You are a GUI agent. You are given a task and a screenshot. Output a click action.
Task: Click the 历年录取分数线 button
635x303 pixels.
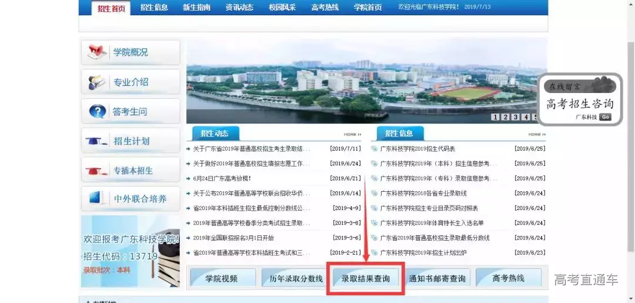[296, 278]
